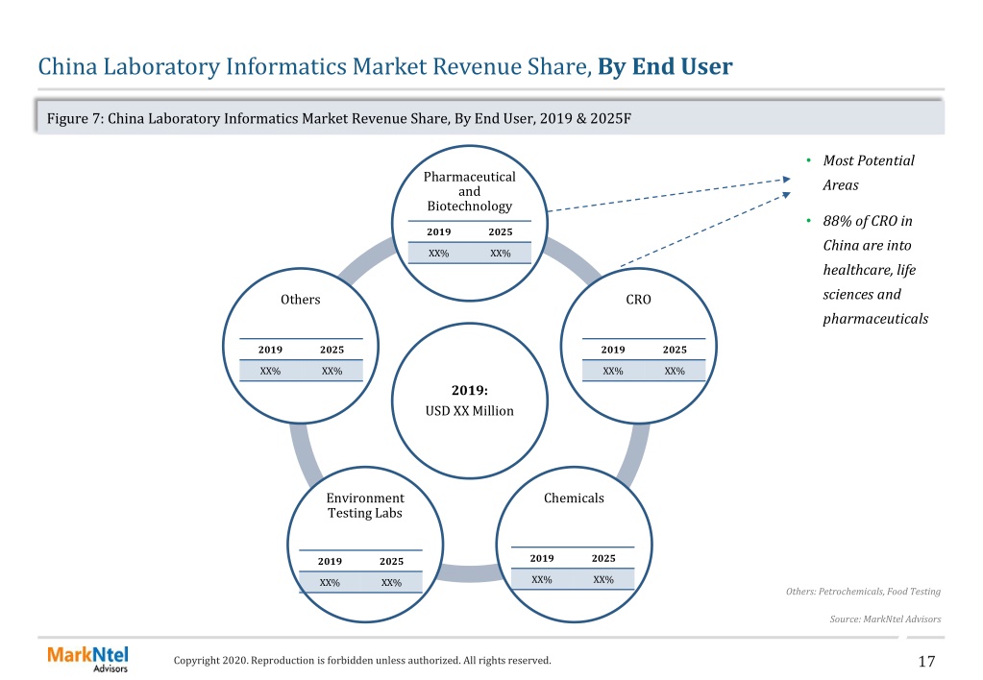The height and width of the screenshot is (680, 983).
Task: Click the 'Most Potential Areas' bullet text
Action: [869, 172]
